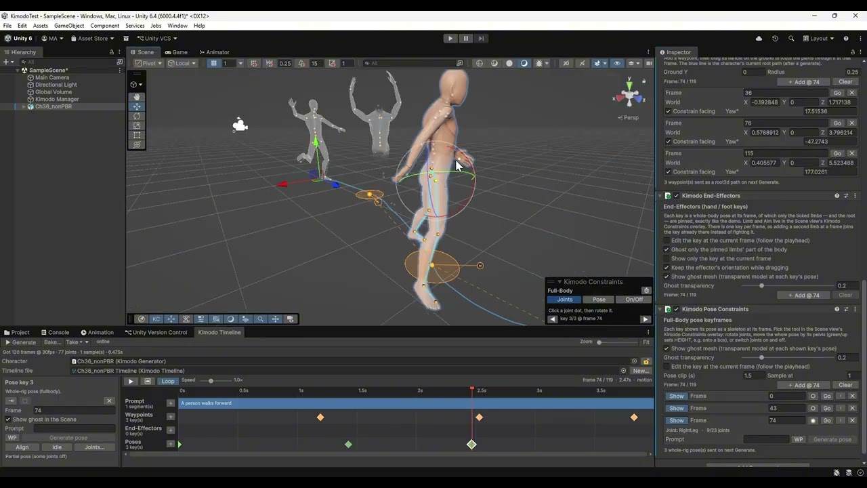Open the Kimodo Pose Constraints preset icon
The image size is (867, 488).
(846, 309)
